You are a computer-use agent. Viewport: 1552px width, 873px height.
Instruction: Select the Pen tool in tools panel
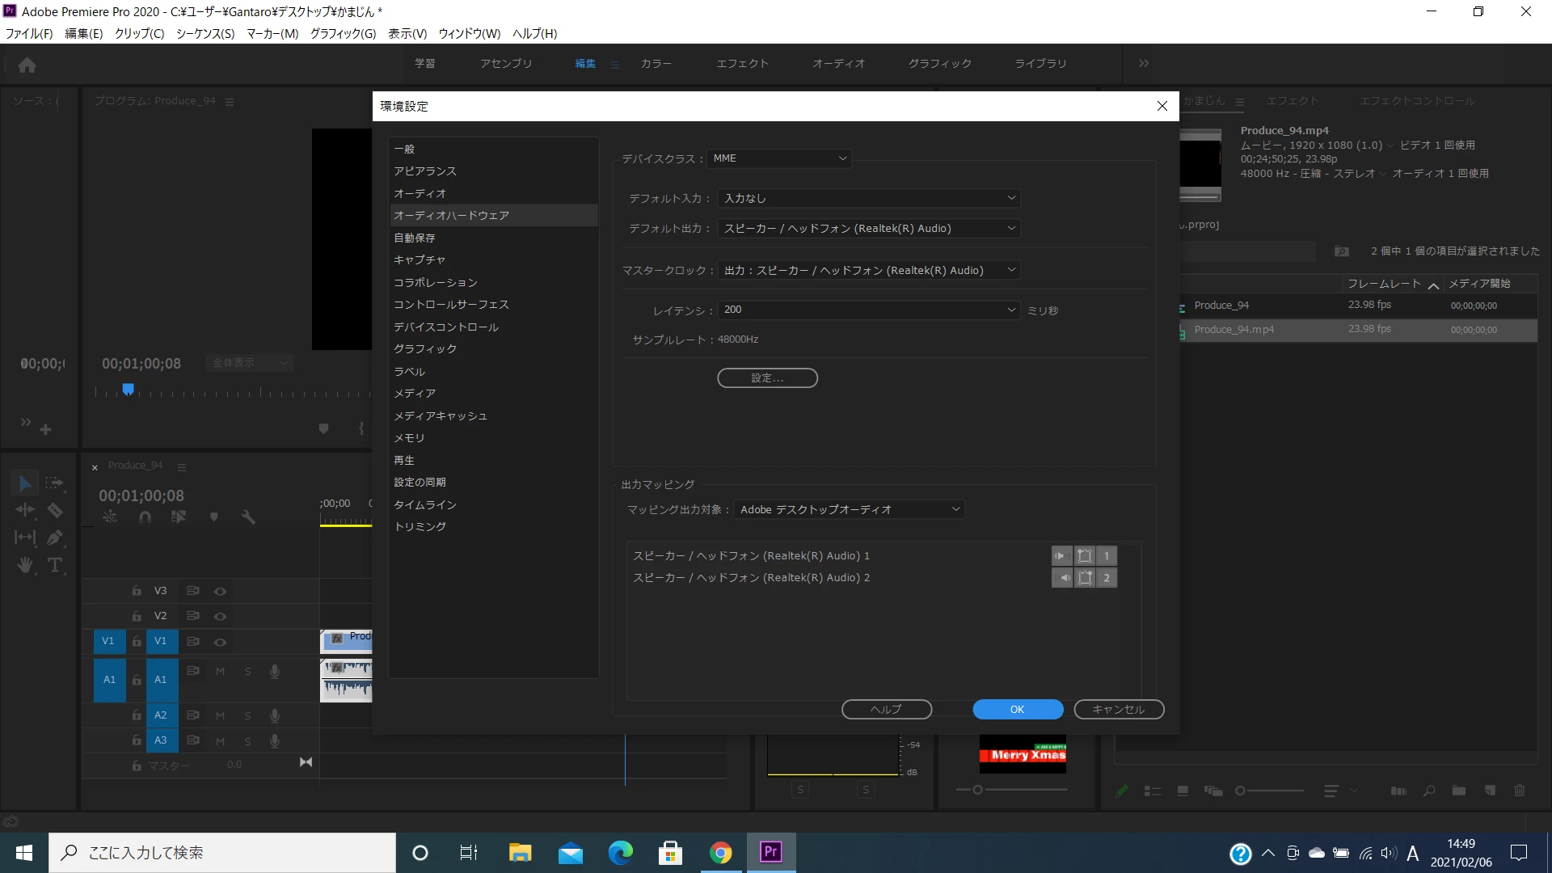click(55, 538)
